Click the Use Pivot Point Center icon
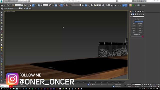The image size is (160, 90). [50, 5]
